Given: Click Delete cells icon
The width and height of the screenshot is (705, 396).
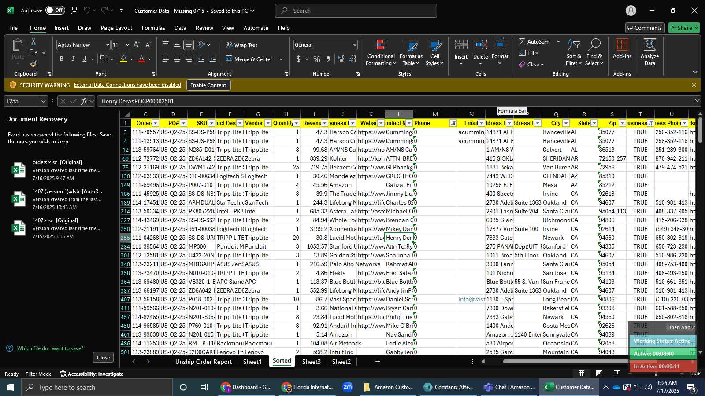Looking at the screenshot, I should pos(481,45).
